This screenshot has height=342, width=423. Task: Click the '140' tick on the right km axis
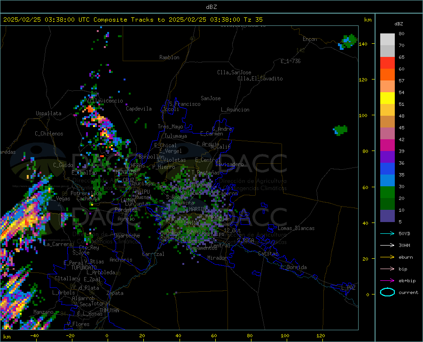363,44
